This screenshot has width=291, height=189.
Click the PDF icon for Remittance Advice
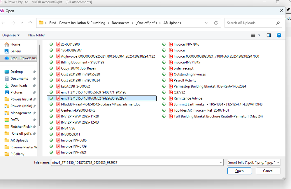171,98
